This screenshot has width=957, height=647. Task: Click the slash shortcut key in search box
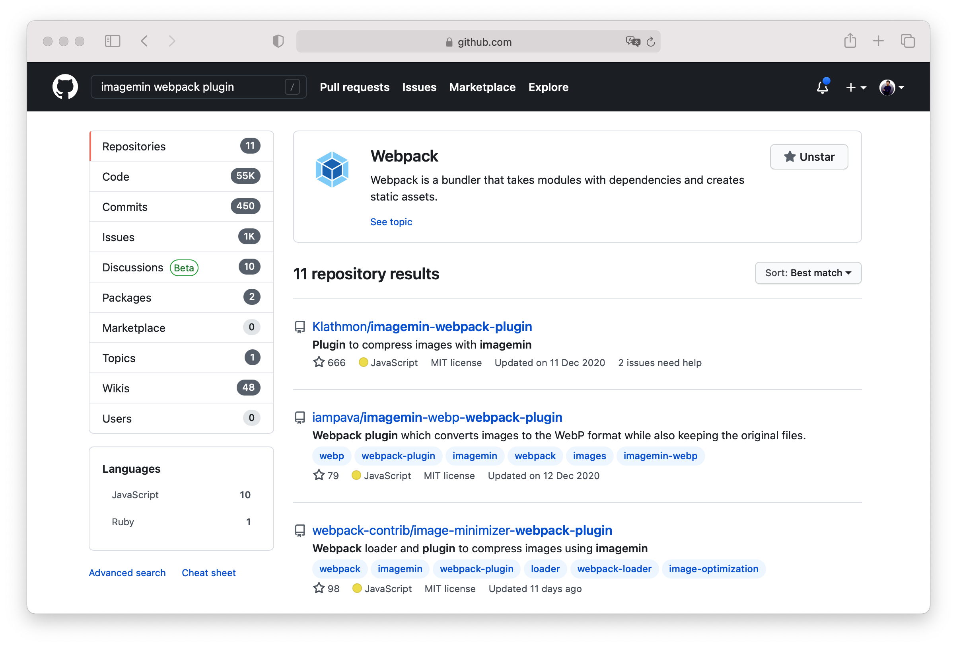292,87
